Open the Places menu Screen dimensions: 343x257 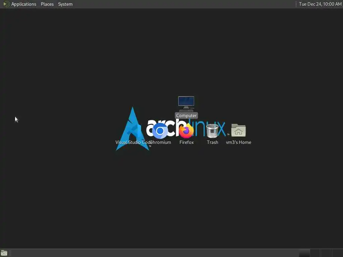(x=47, y=4)
